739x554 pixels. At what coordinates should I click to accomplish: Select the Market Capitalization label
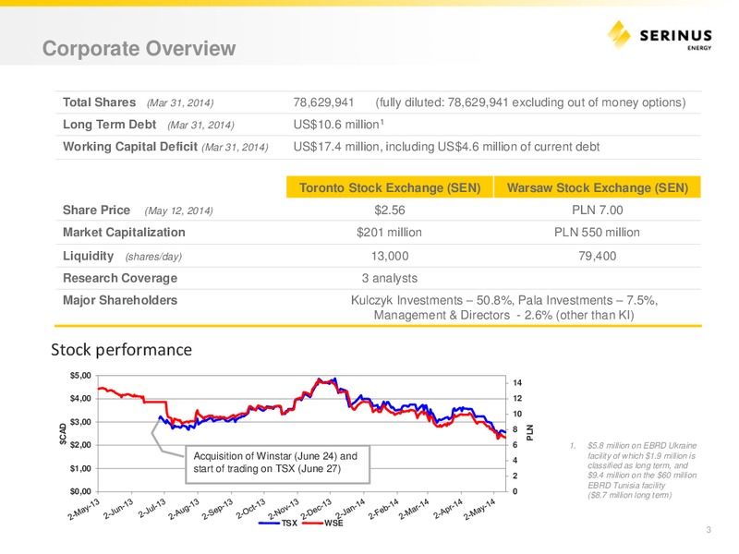(124, 233)
